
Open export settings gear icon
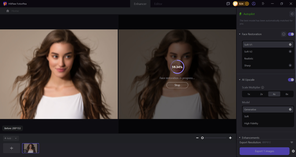coord(293,151)
